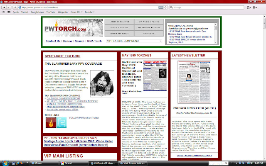Go forward with the browser forward arrow
Screen dimensions: 266x166
[x=9, y=7]
